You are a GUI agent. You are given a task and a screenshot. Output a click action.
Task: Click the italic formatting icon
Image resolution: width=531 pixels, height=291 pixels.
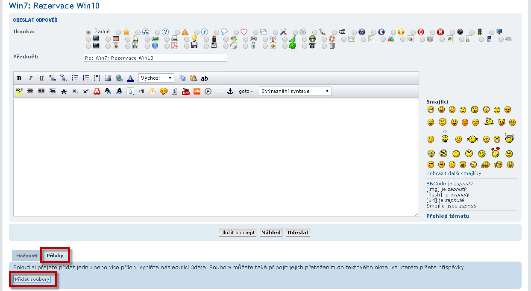click(30, 78)
